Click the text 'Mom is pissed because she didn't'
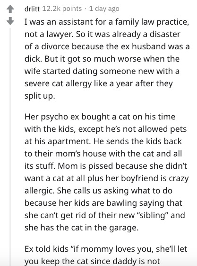Screen dimensions: 197x266 [122, 166]
